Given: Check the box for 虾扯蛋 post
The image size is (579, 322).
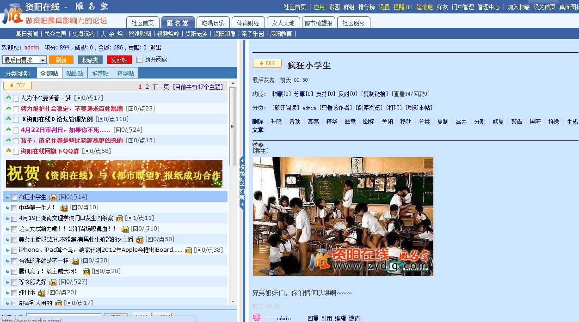Looking at the screenshot, I should [x=14, y=293].
